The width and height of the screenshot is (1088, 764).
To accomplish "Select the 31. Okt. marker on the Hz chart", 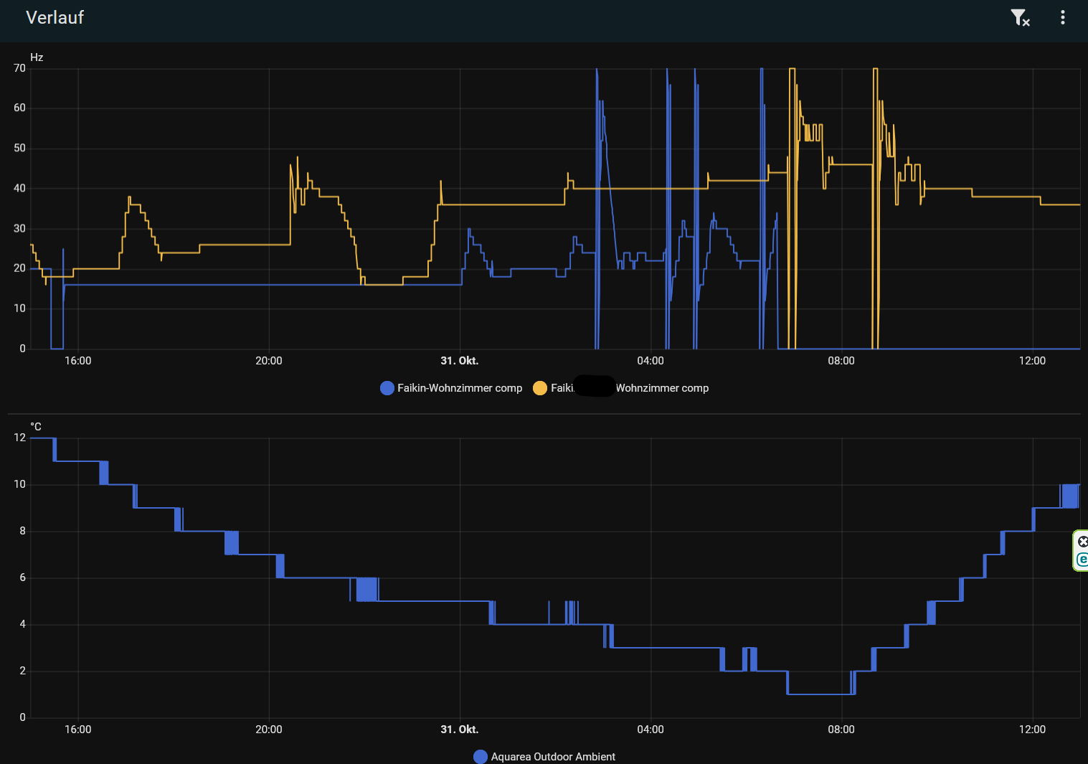I will 459,361.
